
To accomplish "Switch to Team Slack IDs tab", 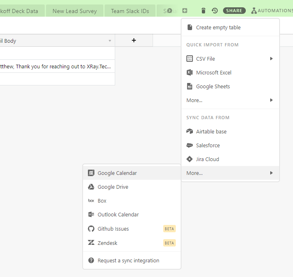I will click(130, 11).
